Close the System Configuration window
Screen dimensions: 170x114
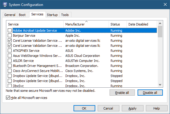click(165, 4)
